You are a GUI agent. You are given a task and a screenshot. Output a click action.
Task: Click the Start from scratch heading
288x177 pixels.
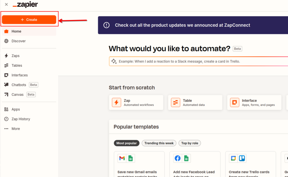(x=132, y=88)
